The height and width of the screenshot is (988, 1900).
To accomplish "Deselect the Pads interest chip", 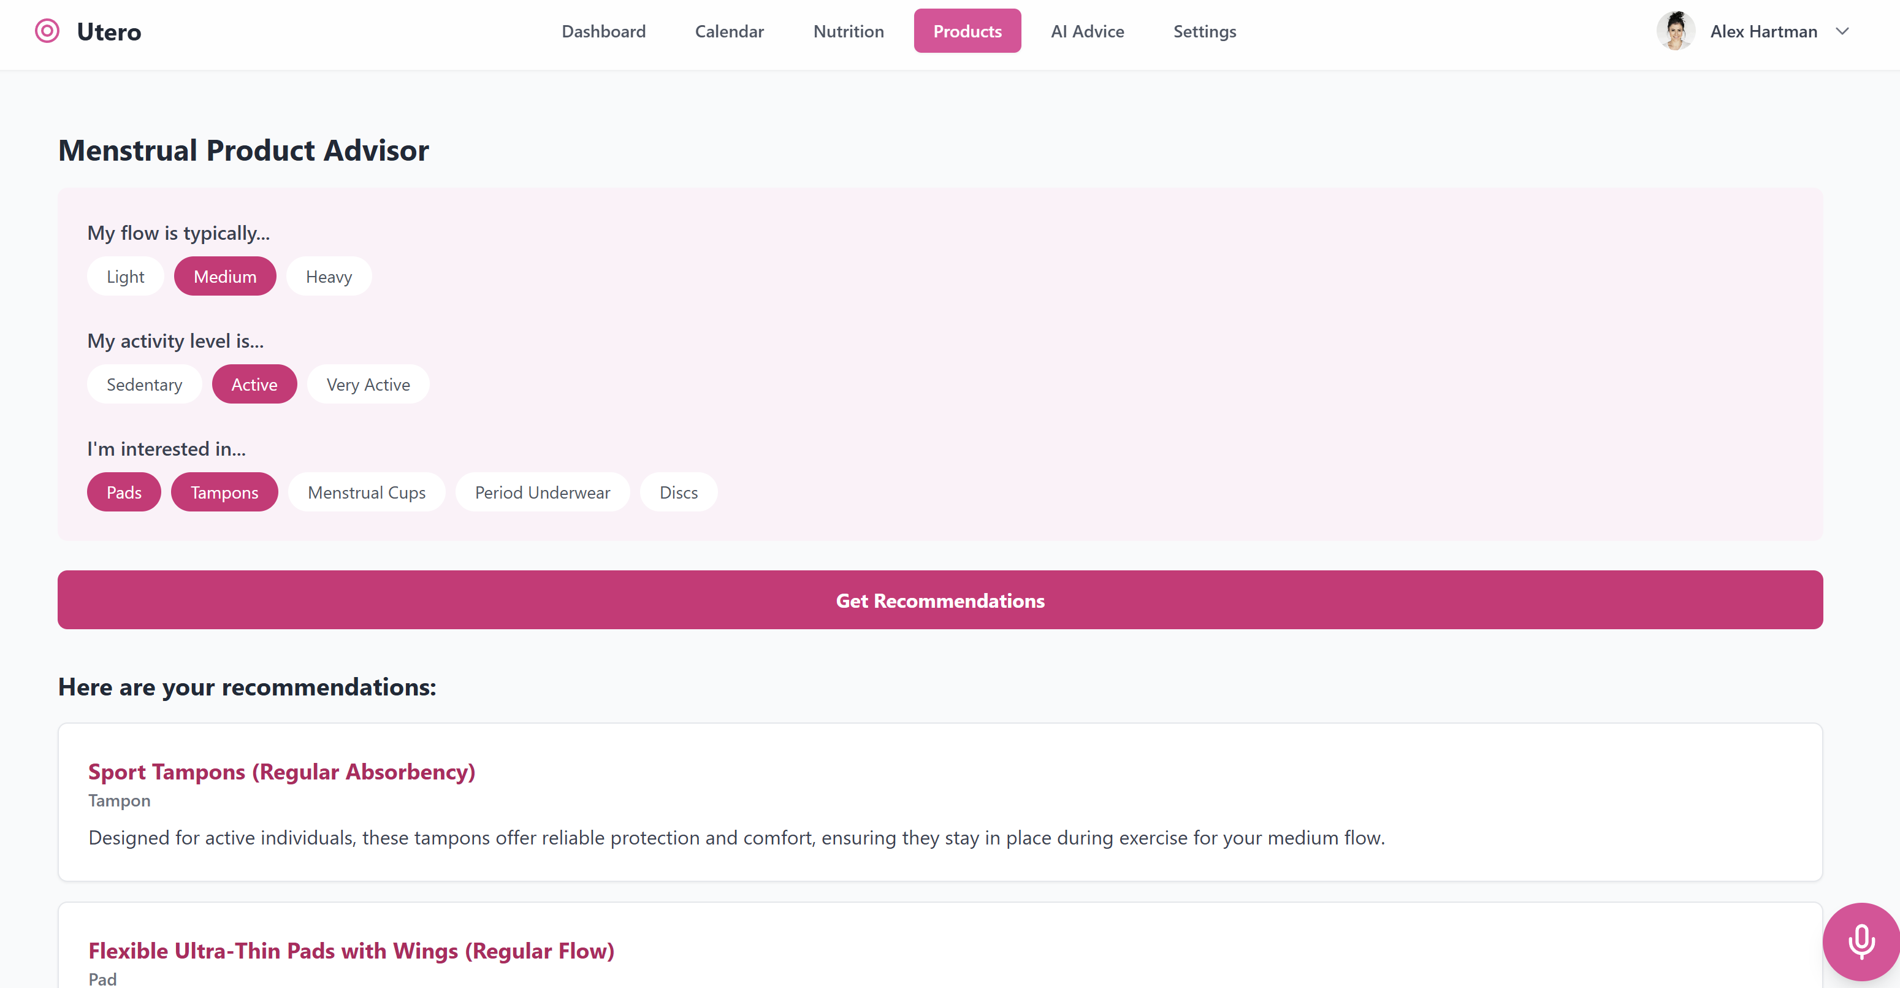I will point(124,492).
